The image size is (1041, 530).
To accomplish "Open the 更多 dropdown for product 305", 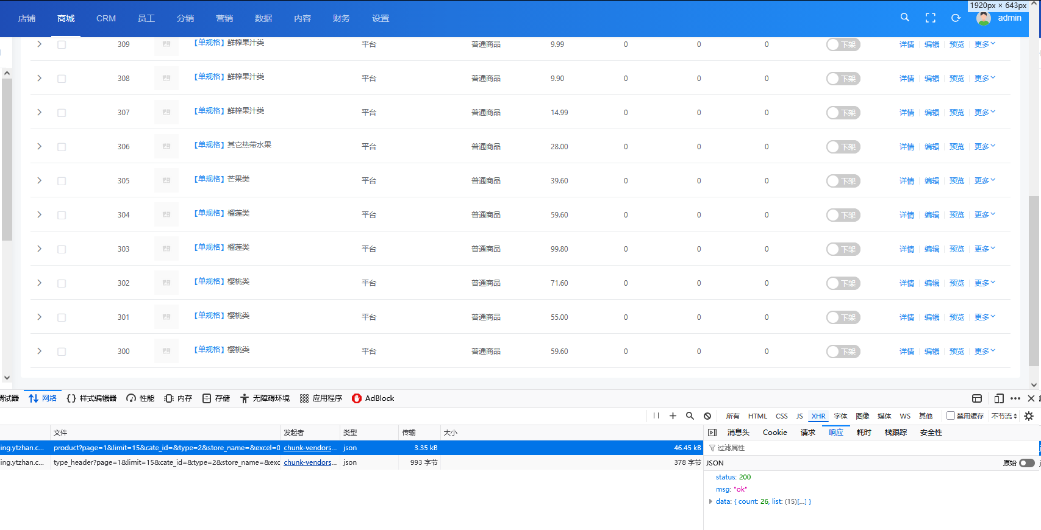I will (984, 181).
